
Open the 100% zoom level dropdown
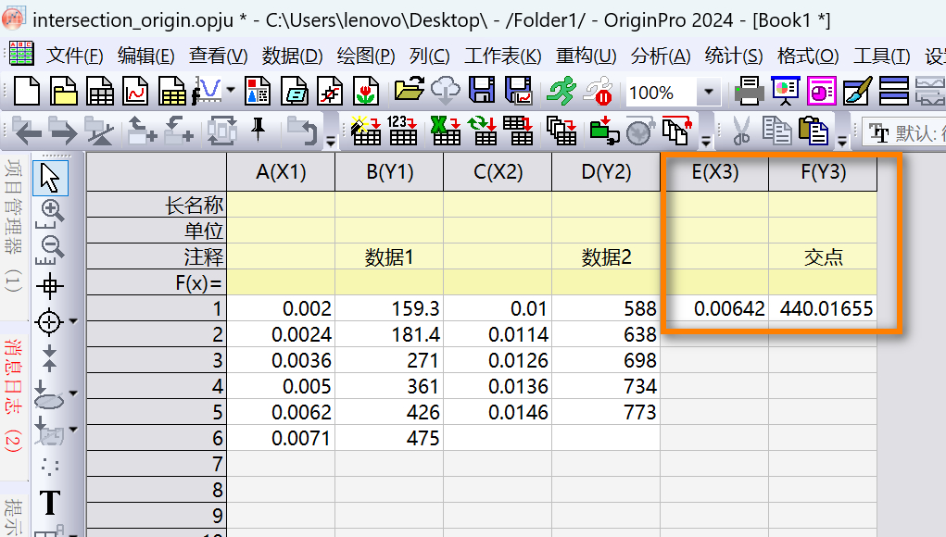[709, 93]
